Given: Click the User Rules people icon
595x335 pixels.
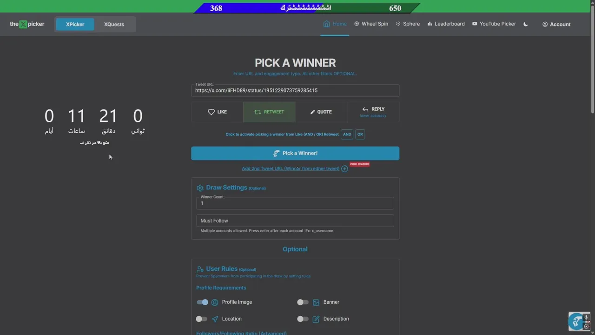Looking at the screenshot, I should (200, 269).
